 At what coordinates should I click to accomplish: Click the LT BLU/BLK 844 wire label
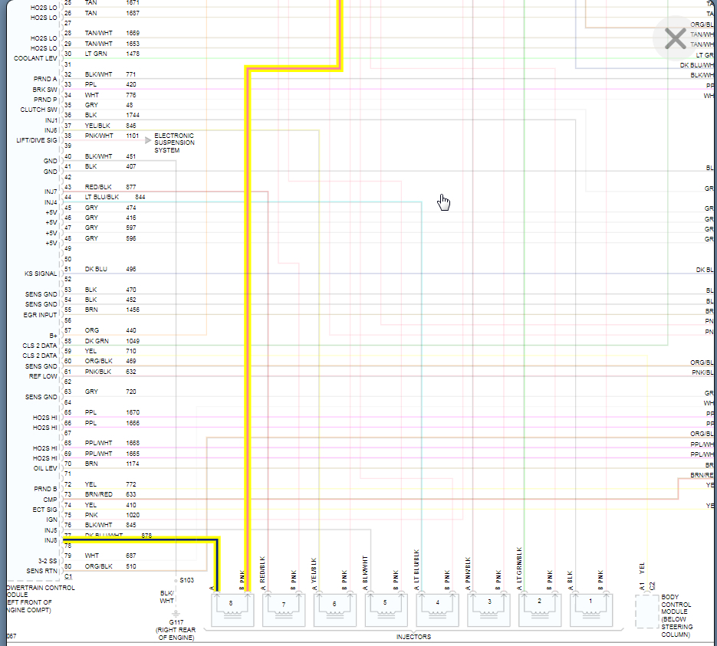point(115,197)
